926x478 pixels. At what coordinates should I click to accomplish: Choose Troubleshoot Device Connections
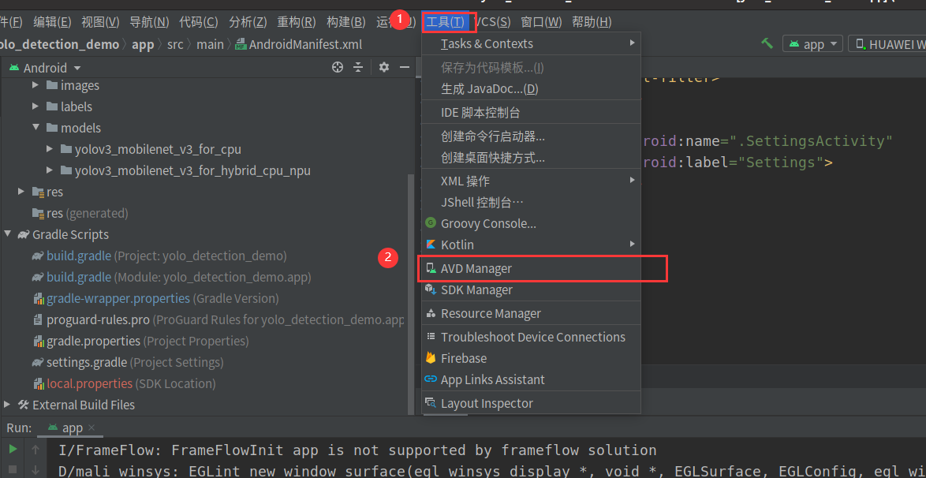pyautogui.click(x=531, y=337)
